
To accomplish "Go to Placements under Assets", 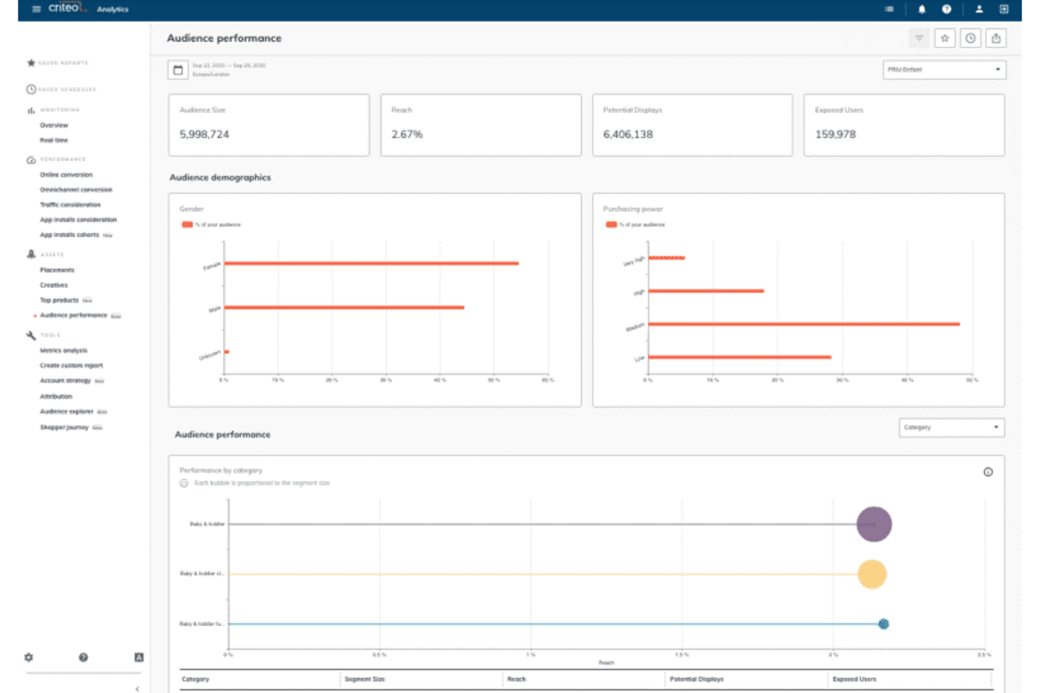I will pos(57,270).
